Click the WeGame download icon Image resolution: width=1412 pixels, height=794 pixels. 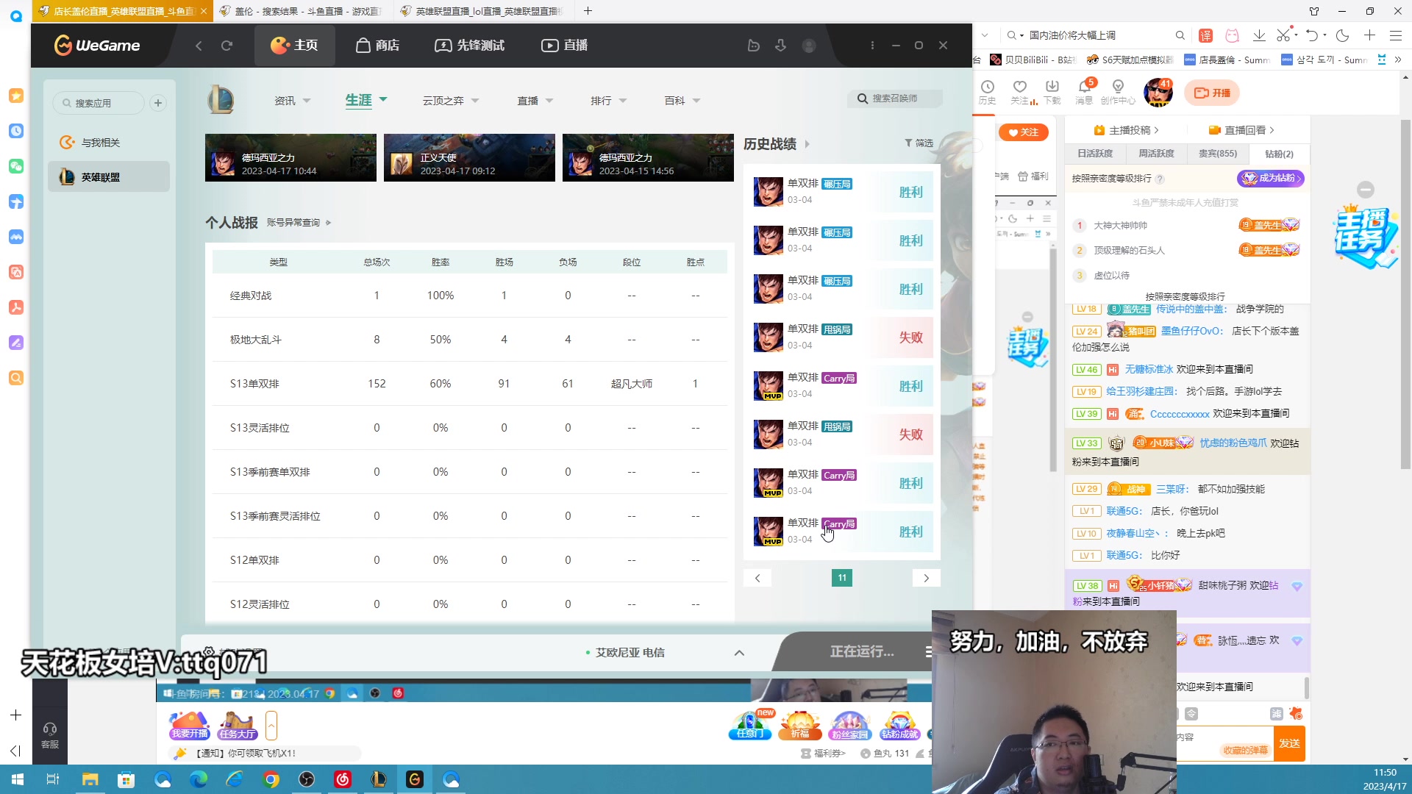pos(780,46)
